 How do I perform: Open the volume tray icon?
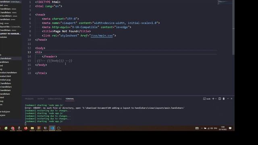pyautogui.click(x=212, y=128)
